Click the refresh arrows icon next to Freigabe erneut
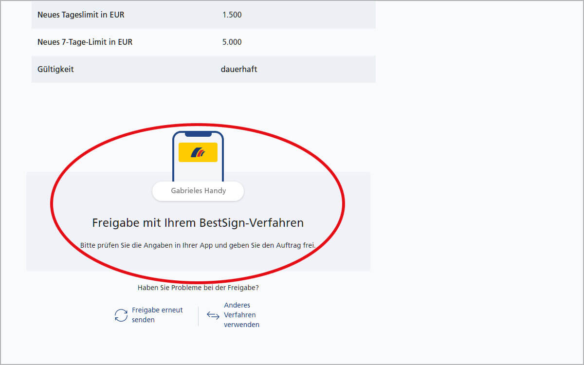Image resolution: width=584 pixels, height=365 pixels. click(120, 315)
